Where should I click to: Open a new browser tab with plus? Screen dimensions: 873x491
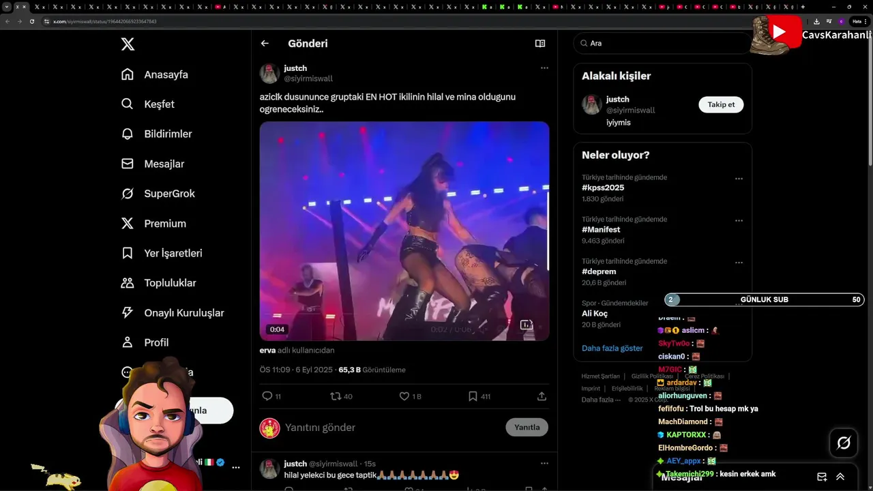[803, 7]
